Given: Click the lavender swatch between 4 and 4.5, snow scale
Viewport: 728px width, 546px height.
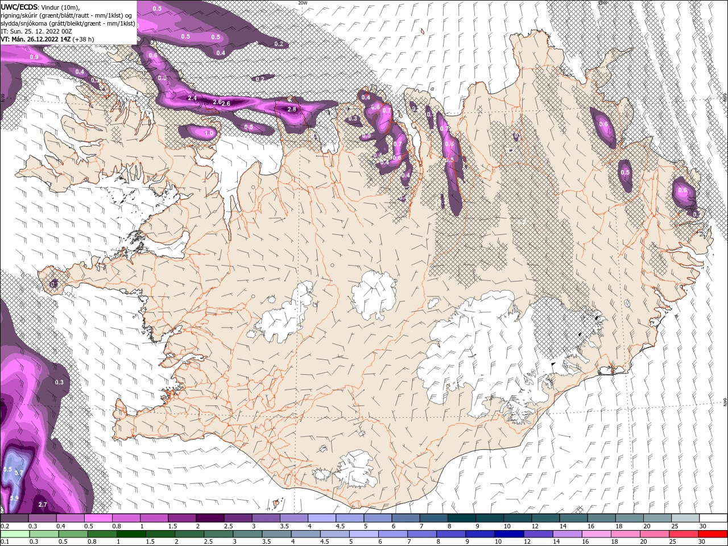Looking at the screenshot, I should tap(322, 518).
